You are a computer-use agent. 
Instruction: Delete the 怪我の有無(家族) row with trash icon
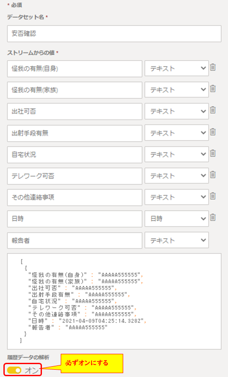[x=213, y=88]
